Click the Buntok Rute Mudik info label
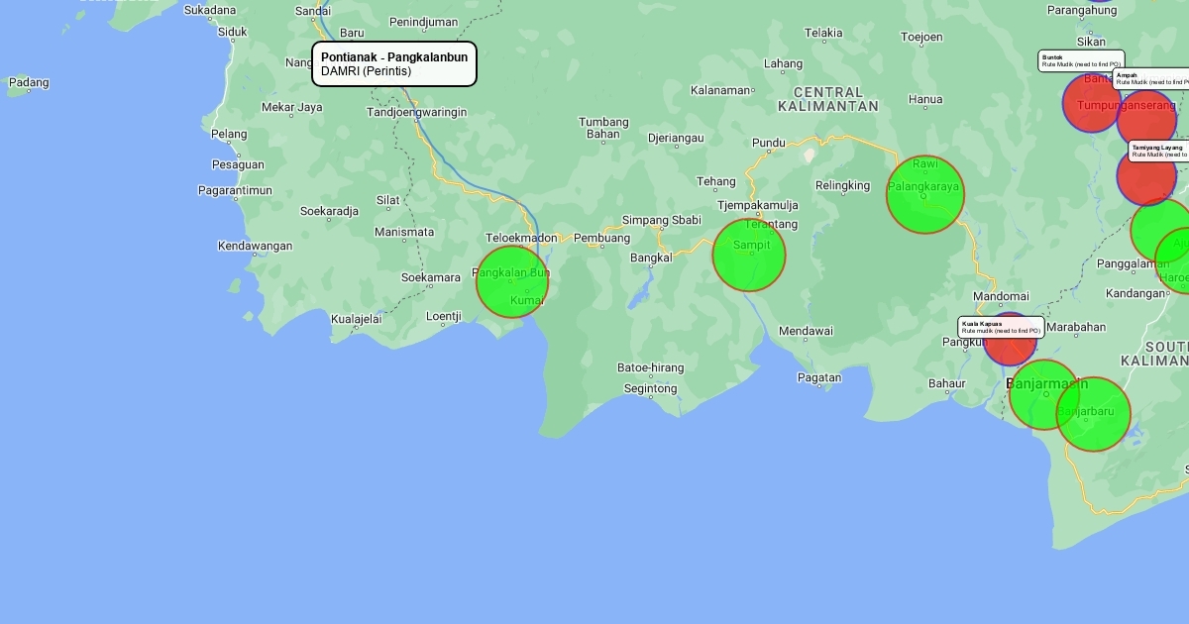The height and width of the screenshot is (624, 1189). [1081, 60]
